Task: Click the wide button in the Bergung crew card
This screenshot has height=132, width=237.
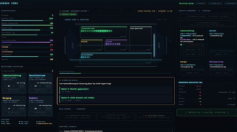Action: pos(14,113)
